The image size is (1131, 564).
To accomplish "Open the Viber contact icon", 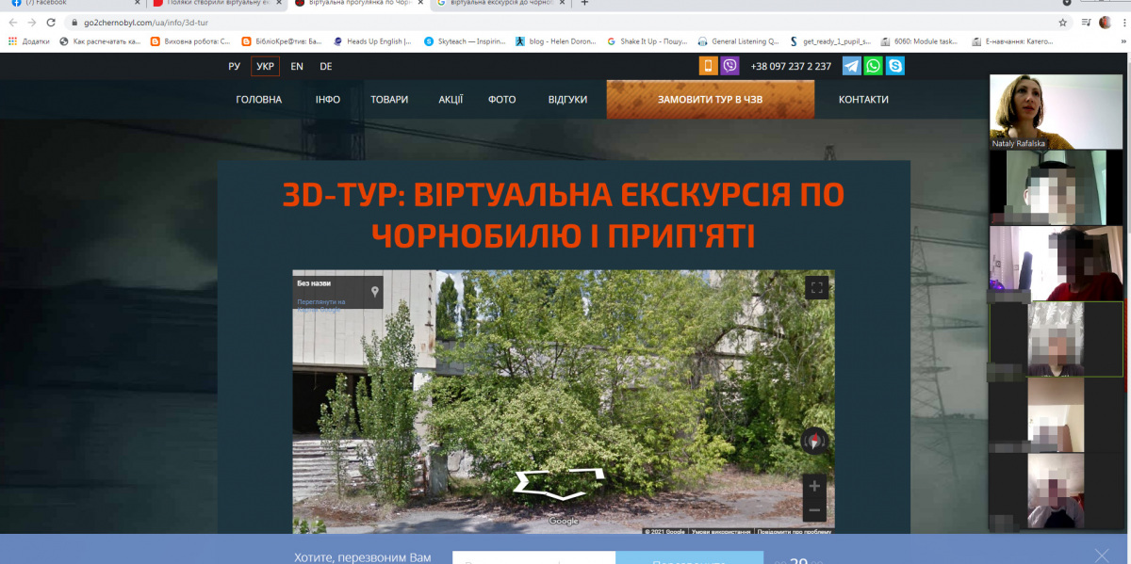I will click(x=729, y=66).
